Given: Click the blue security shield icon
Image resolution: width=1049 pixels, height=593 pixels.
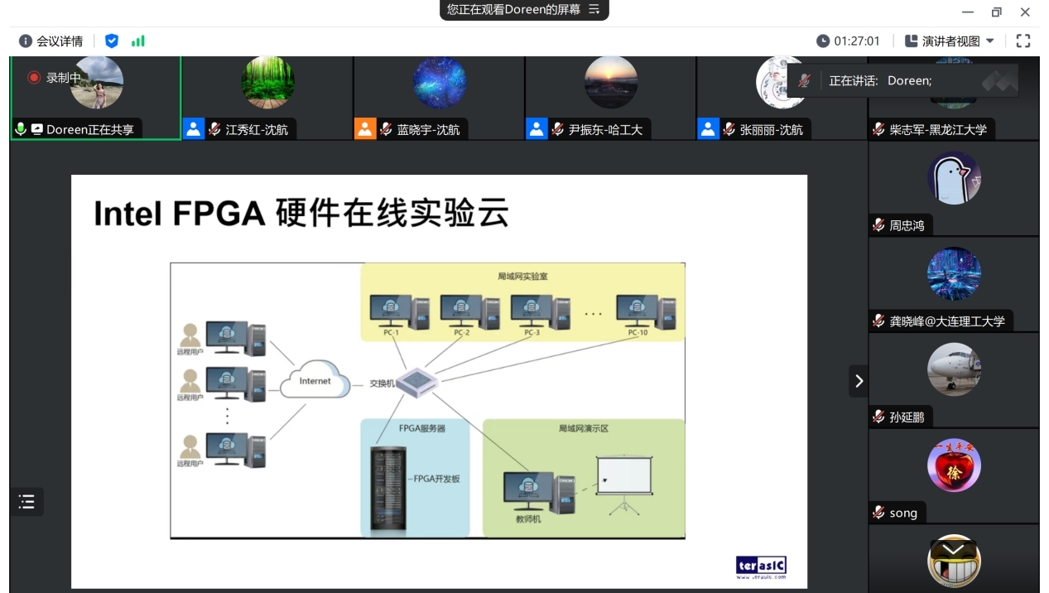Looking at the screenshot, I should coord(112,41).
